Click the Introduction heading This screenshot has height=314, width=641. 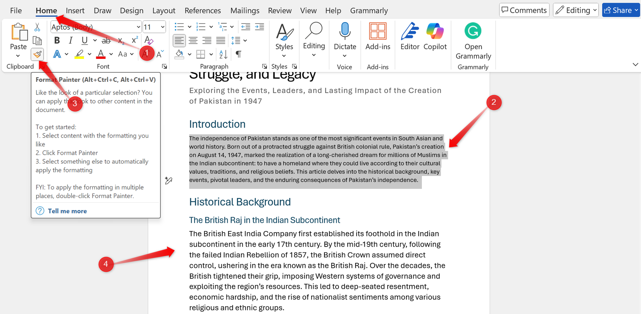click(217, 124)
